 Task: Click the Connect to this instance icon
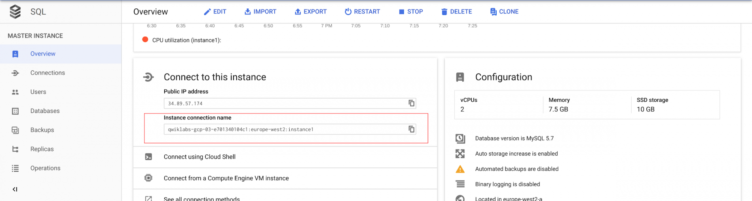tap(148, 77)
